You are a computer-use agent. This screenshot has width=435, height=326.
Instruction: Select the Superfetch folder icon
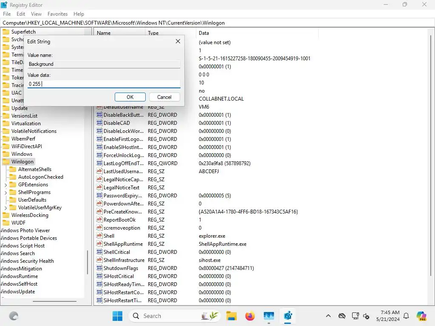point(6,31)
